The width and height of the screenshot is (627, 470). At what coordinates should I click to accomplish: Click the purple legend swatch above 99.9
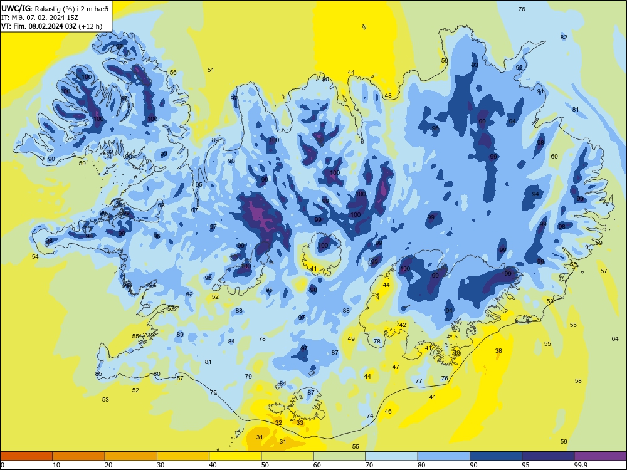(x=600, y=456)
